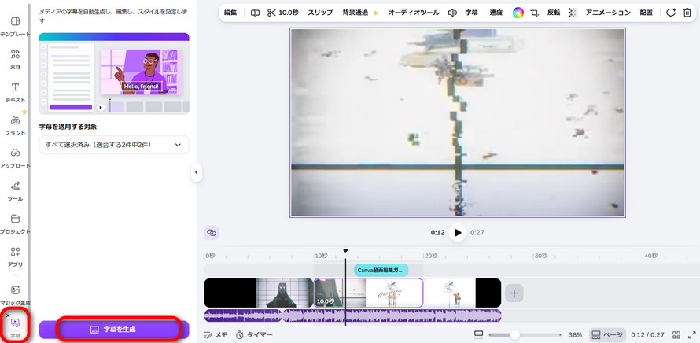
Task: Open the タイマー timer
Action: click(x=254, y=334)
